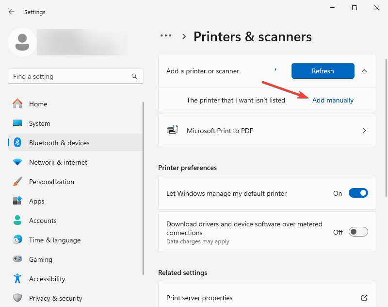Click the search magnifier icon

point(134,76)
